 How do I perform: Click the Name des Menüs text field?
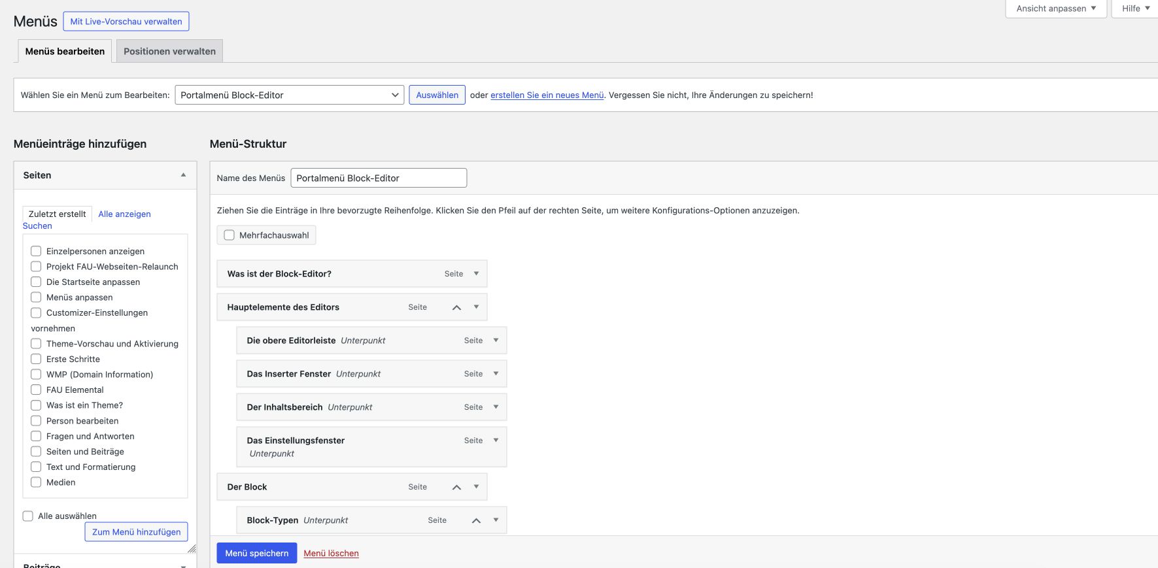[378, 178]
